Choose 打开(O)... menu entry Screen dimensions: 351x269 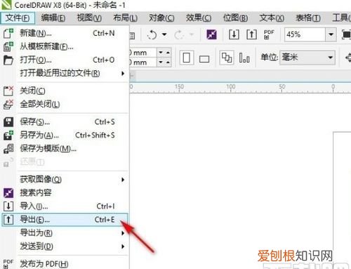point(65,60)
